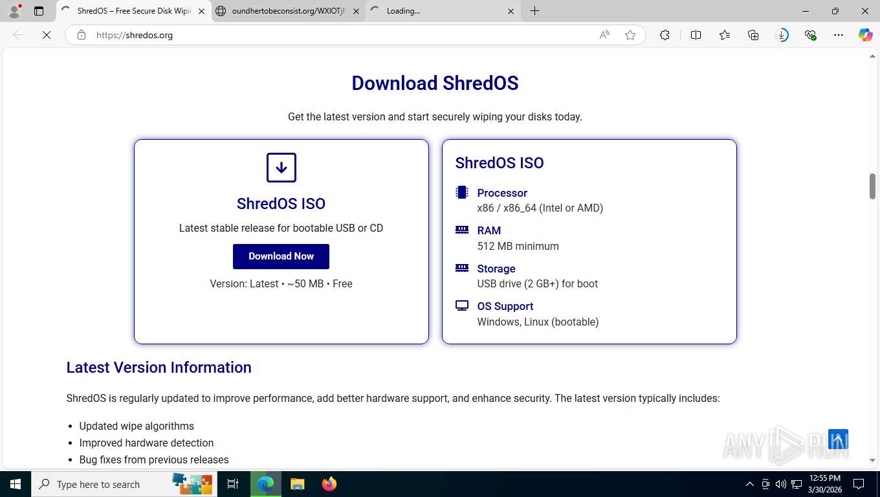Open the Edge profile icon
The width and height of the screenshot is (880, 497).
pyautogui.click(x=14, y=11)
